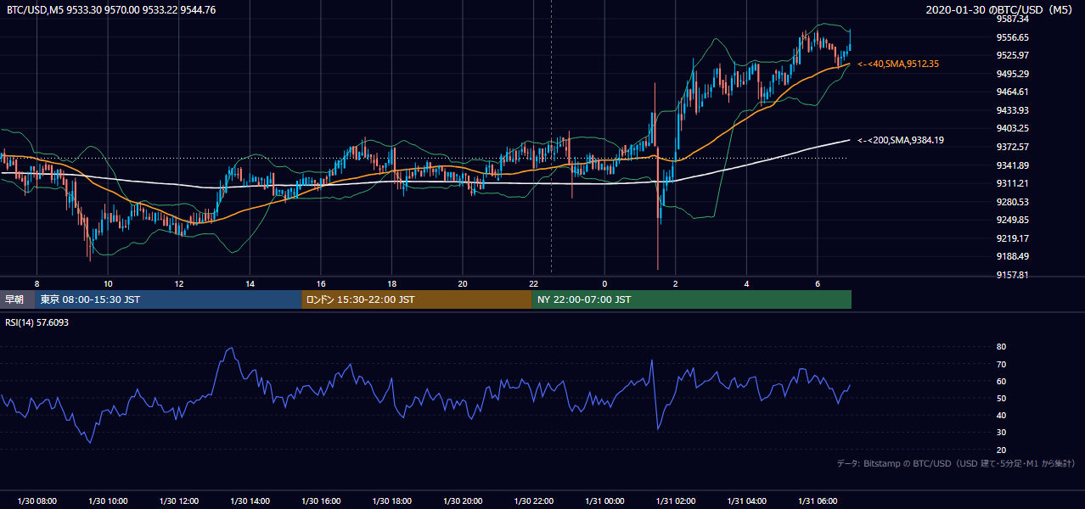Click hour label 6 under the price chart
The image size is (1085, 509).
coord(817,283)
